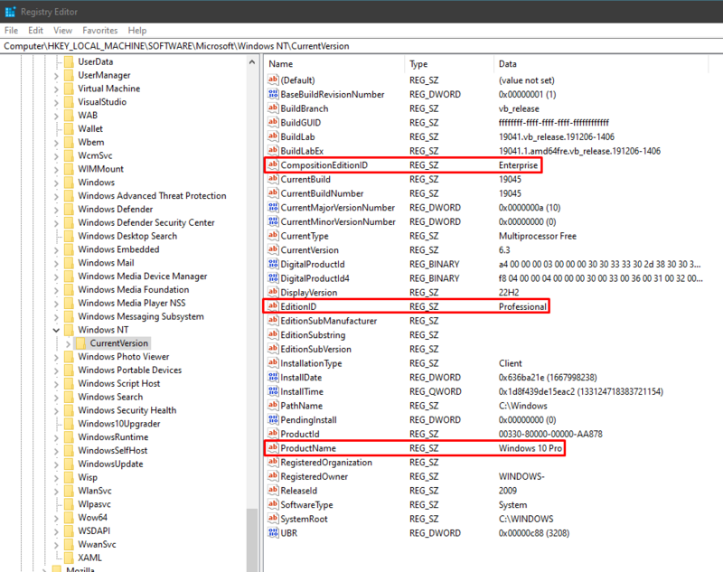This screenshot has height=572, width=723.
Task: Click the DWORD icon beside UBR
Action: coord(273,532)
